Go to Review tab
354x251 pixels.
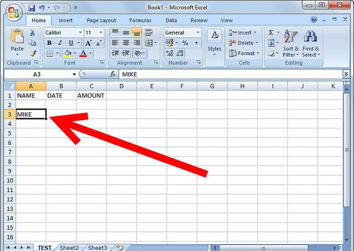click(x=199, y=20)
